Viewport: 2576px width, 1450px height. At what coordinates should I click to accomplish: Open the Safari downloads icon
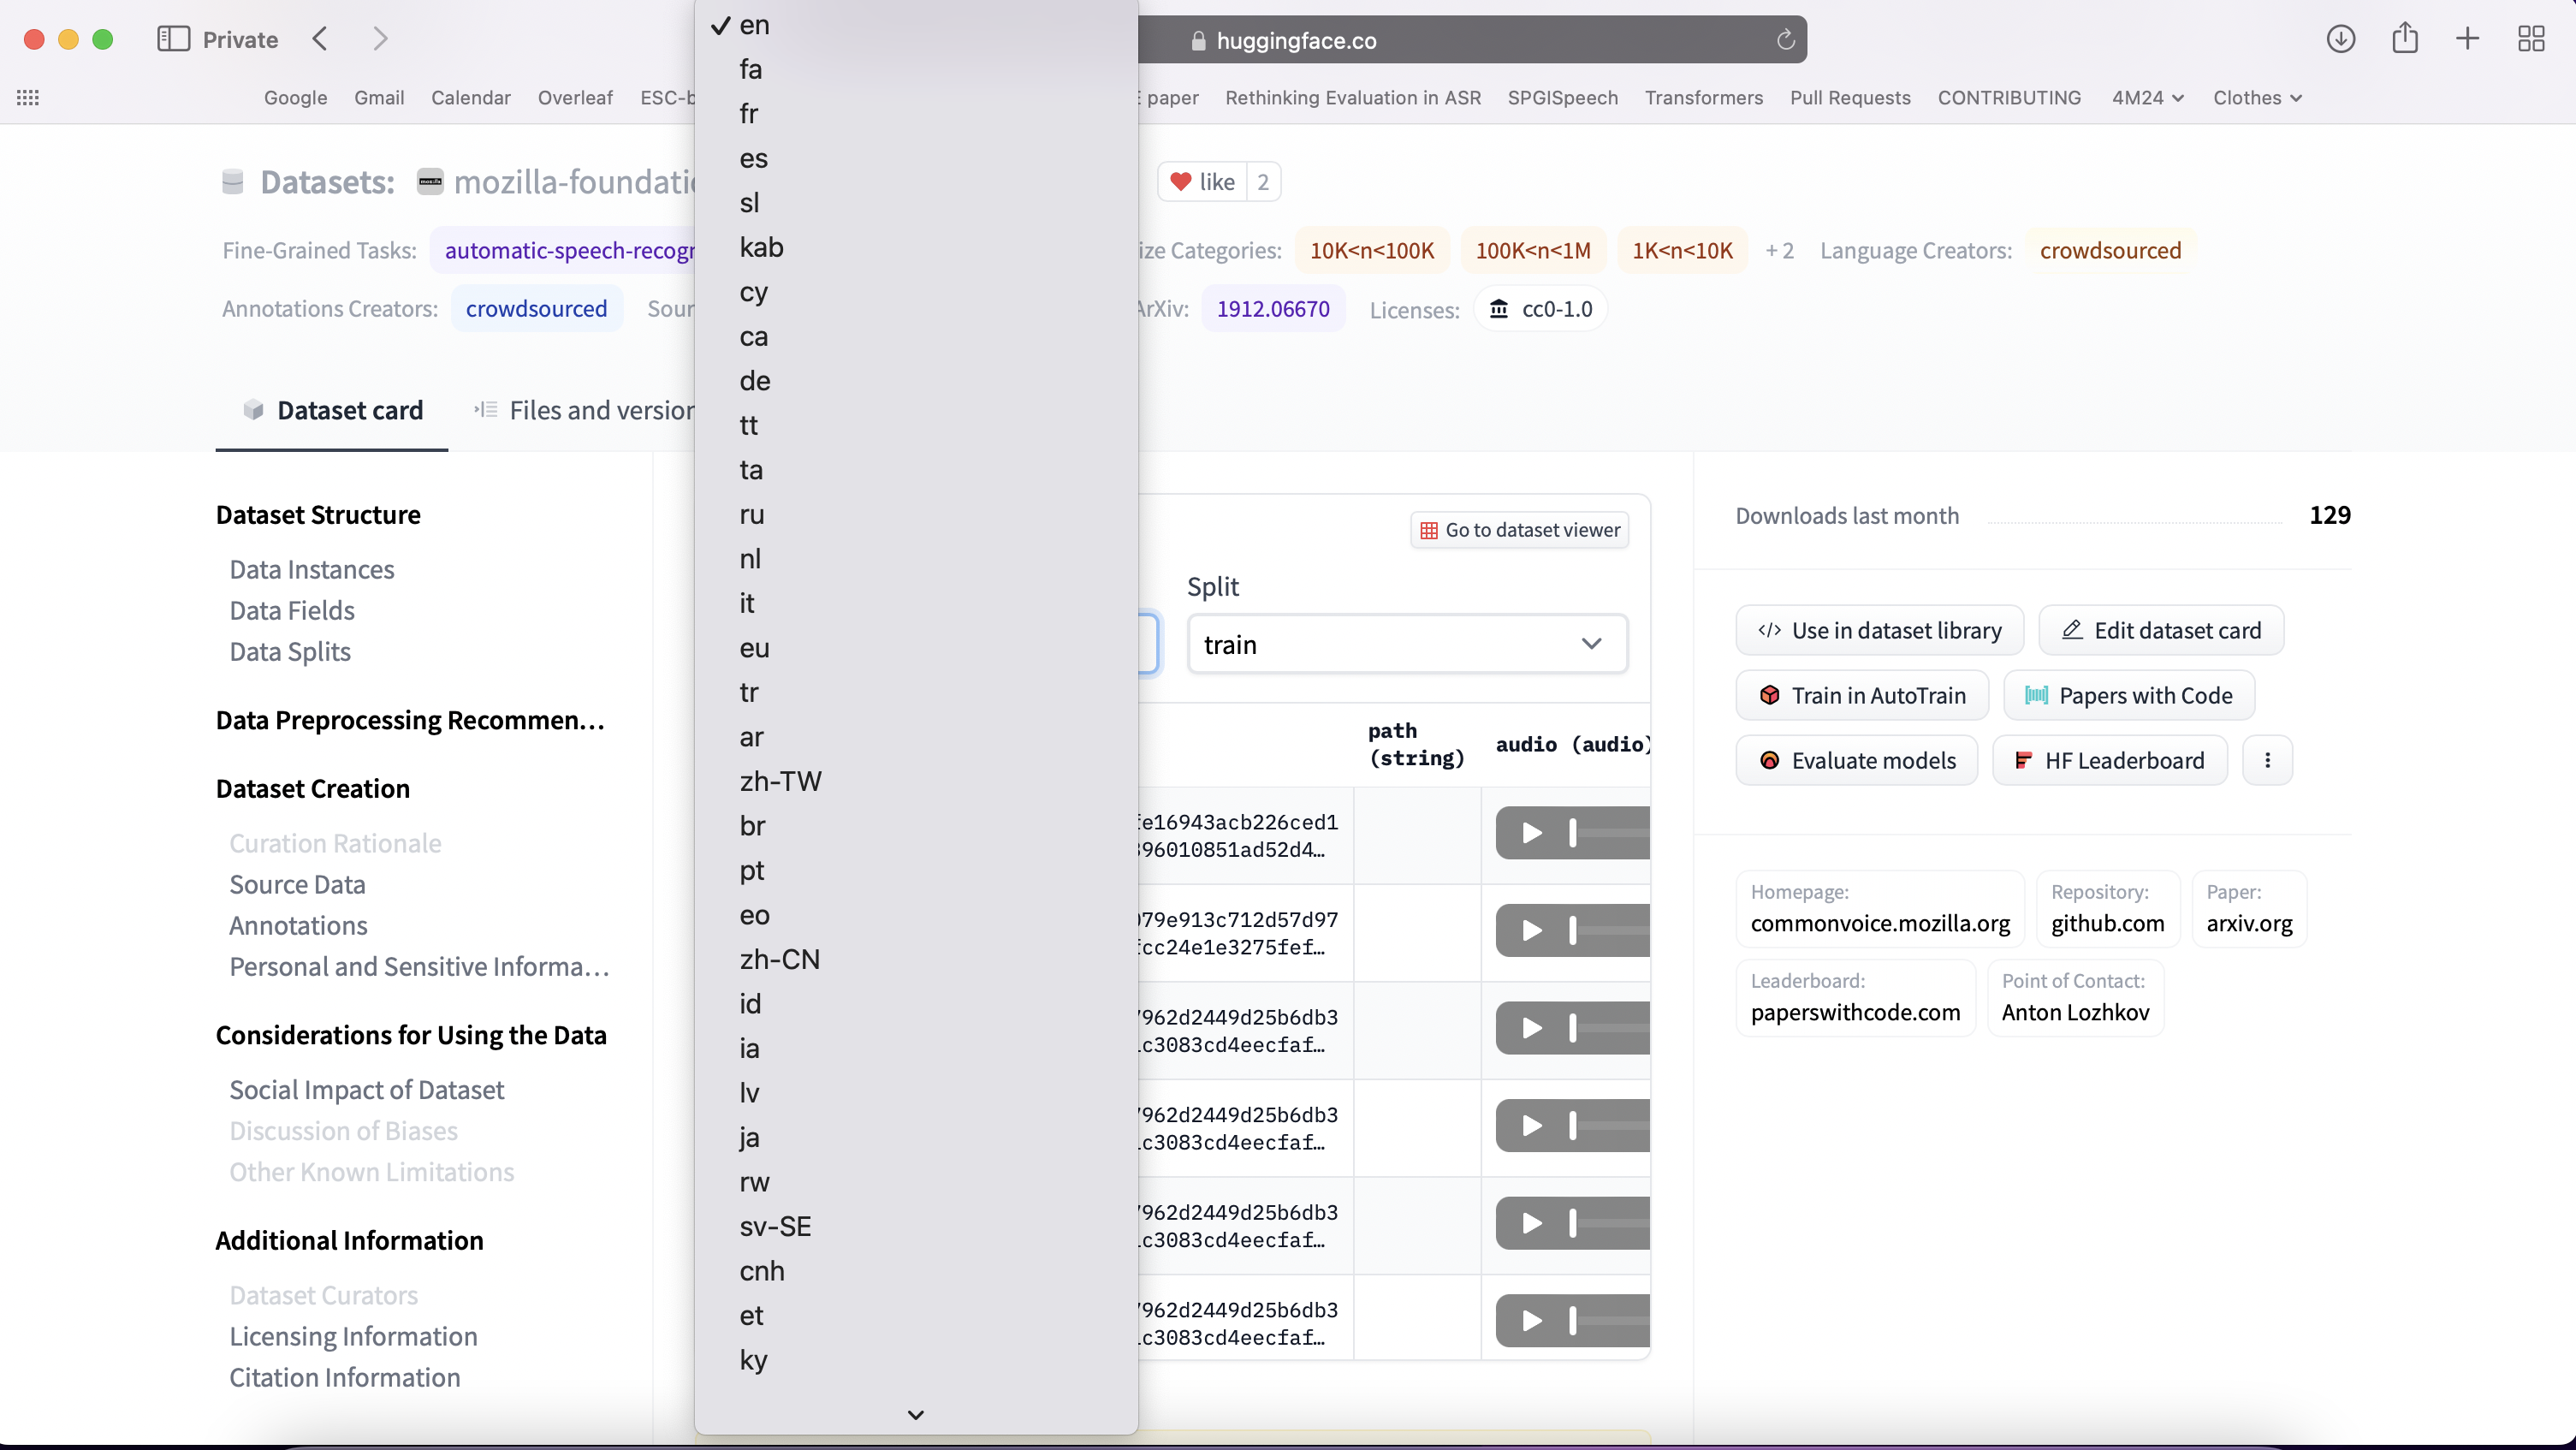2341,39
